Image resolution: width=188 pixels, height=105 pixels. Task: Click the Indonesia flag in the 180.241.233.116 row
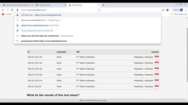pyautogui.click(x=157, y=57)
